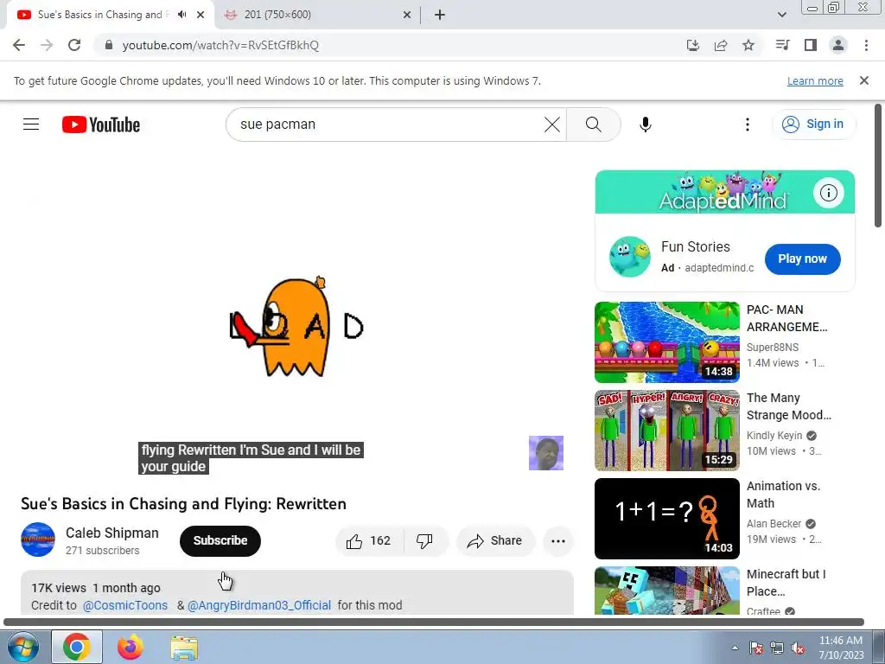The width and height of the screenshot is (885, 664).
Task: Click the Sign in button
Action: click(x=813, y=124)
